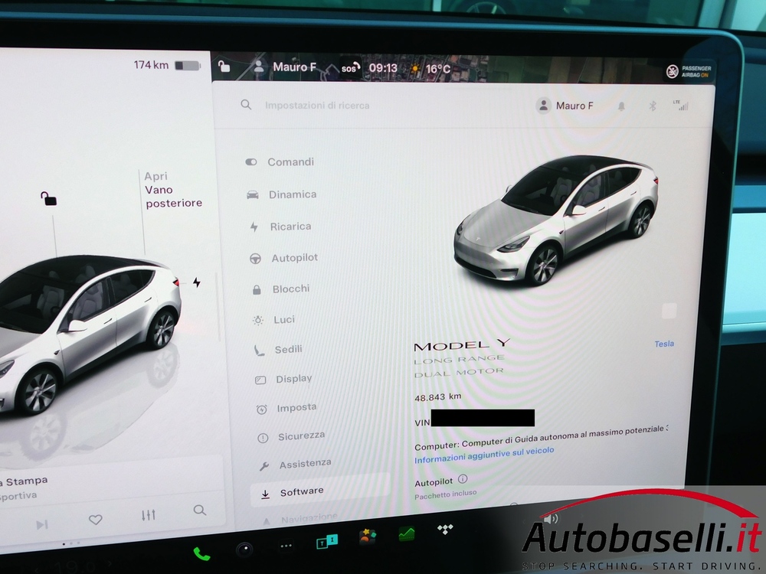Tap the Computer di Guida autonoma line

541,437
